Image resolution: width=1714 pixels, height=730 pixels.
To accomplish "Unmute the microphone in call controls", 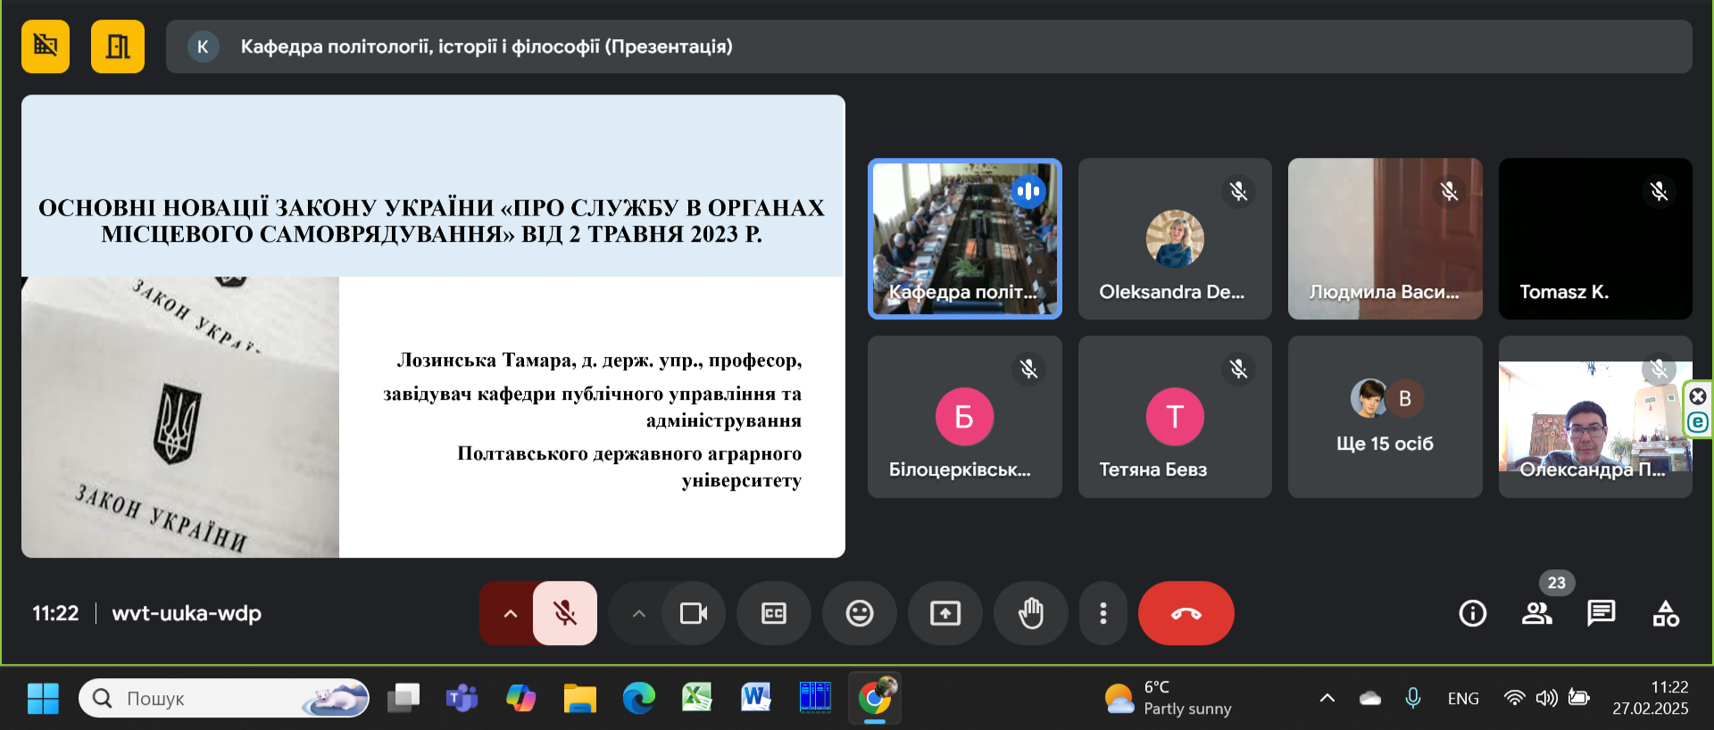I will click(564, 613).
